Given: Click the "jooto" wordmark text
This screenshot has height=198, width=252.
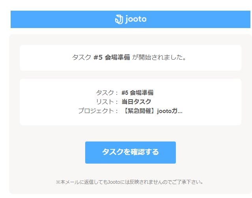Looking at the screenshot, I should [136, 19].
